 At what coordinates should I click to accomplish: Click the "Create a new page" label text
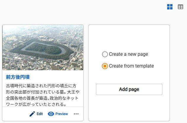[128, 54]
